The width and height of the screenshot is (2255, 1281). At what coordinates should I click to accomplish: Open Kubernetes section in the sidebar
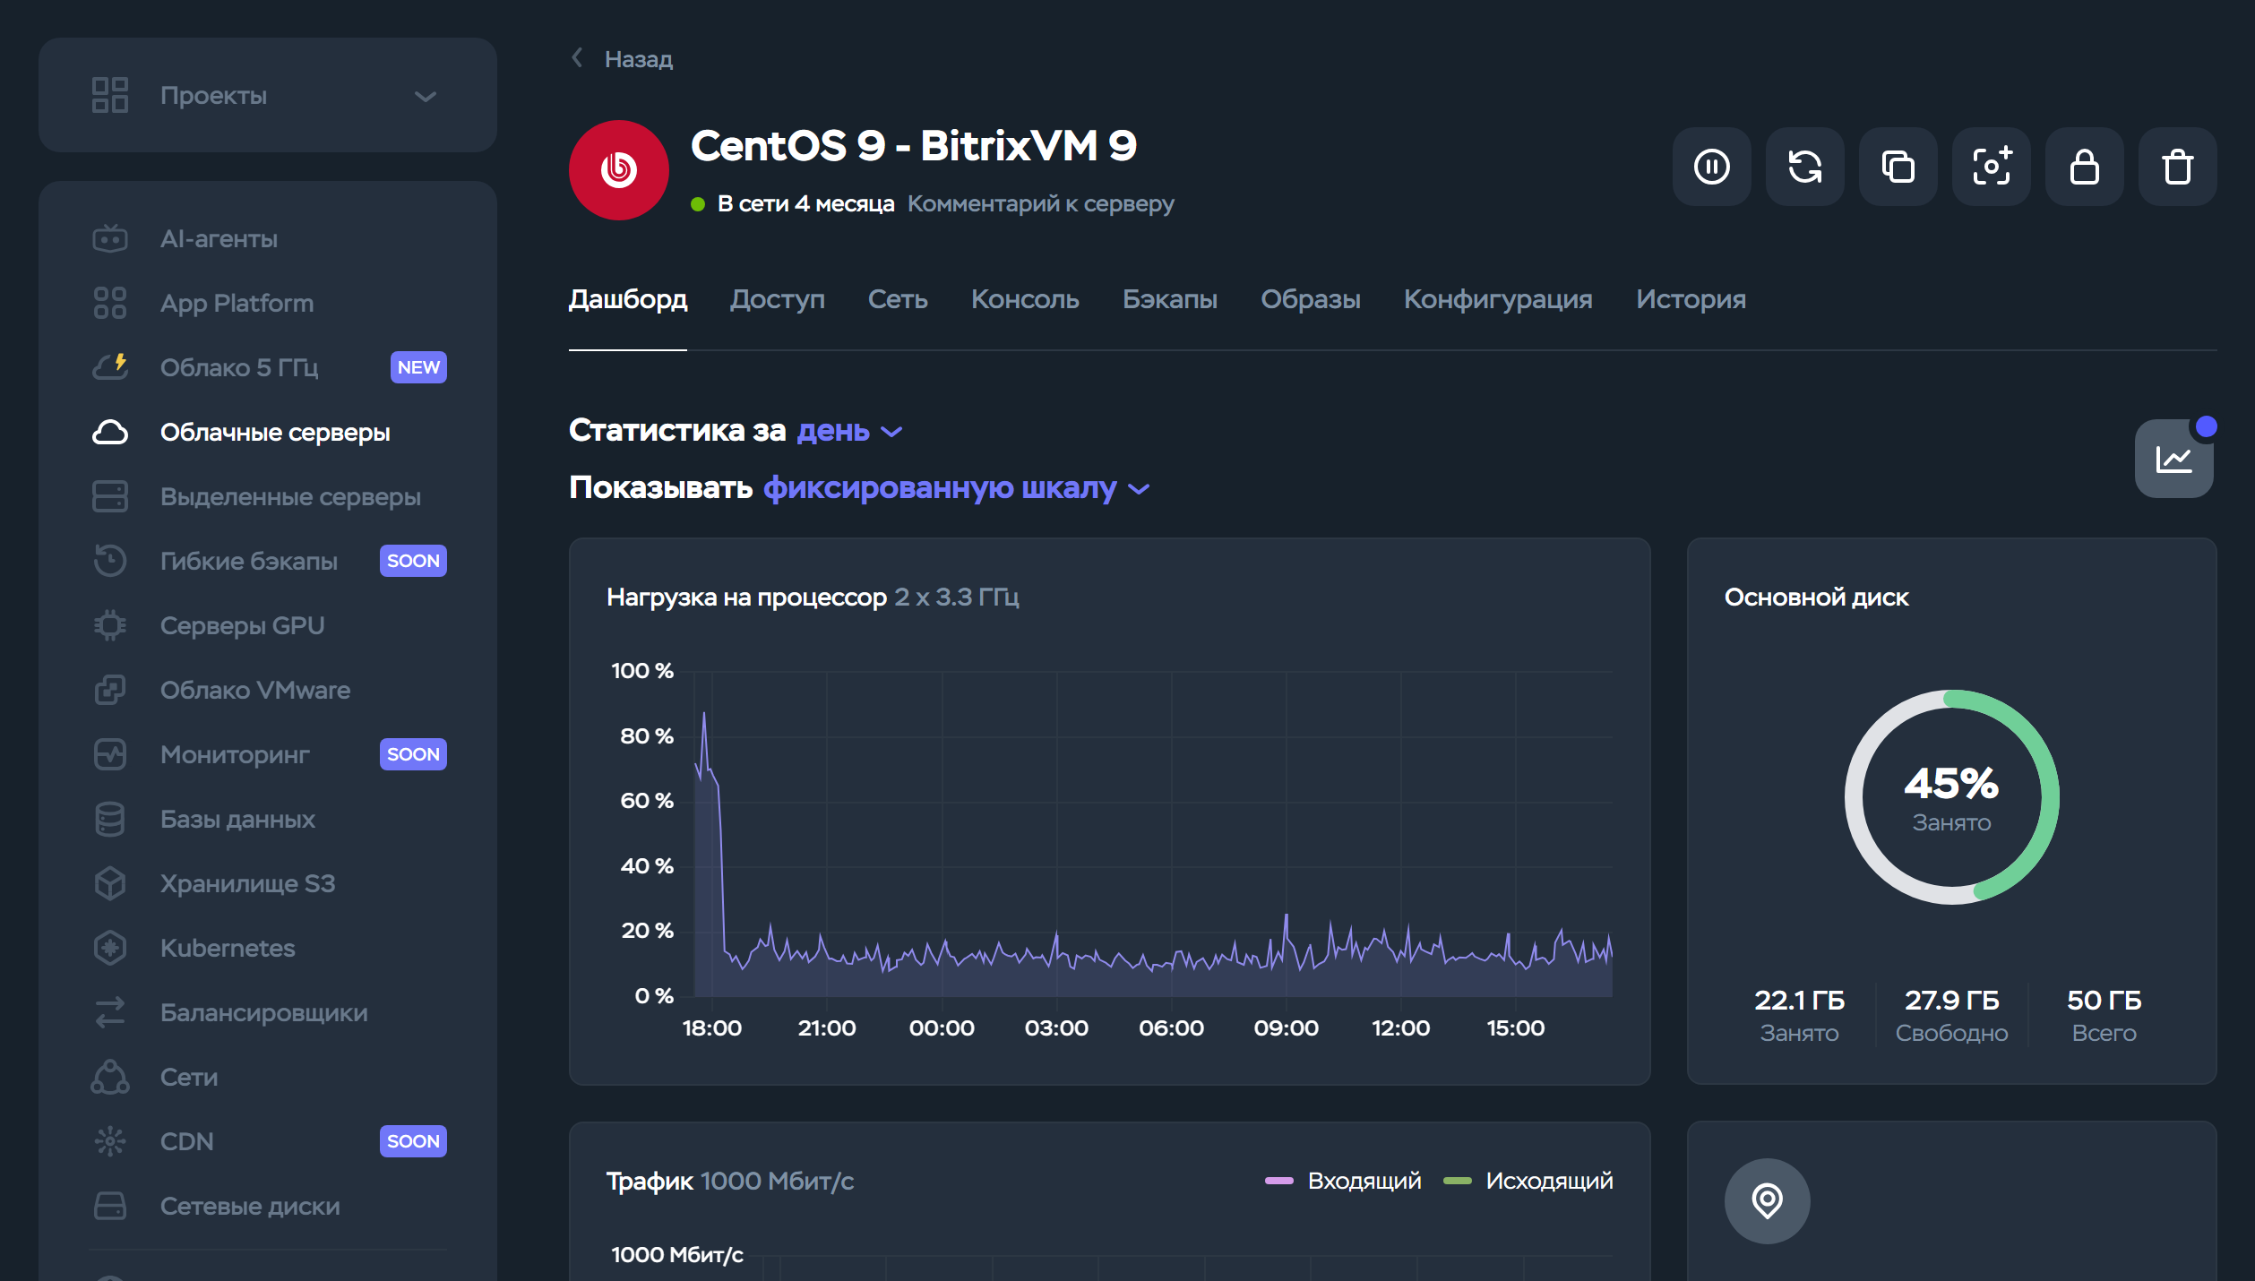[228, 948]
